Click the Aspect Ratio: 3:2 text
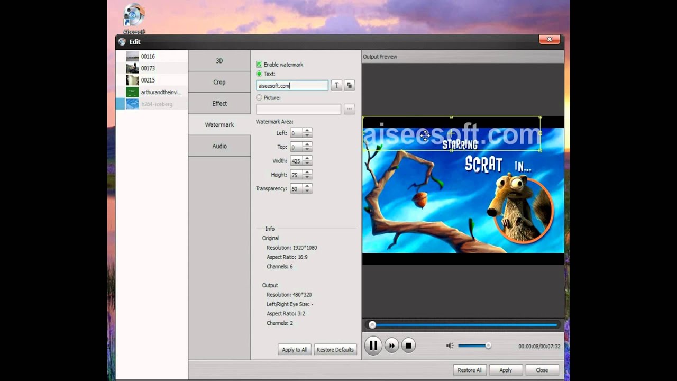Screen dimensions: 677x381 (286, 314)
